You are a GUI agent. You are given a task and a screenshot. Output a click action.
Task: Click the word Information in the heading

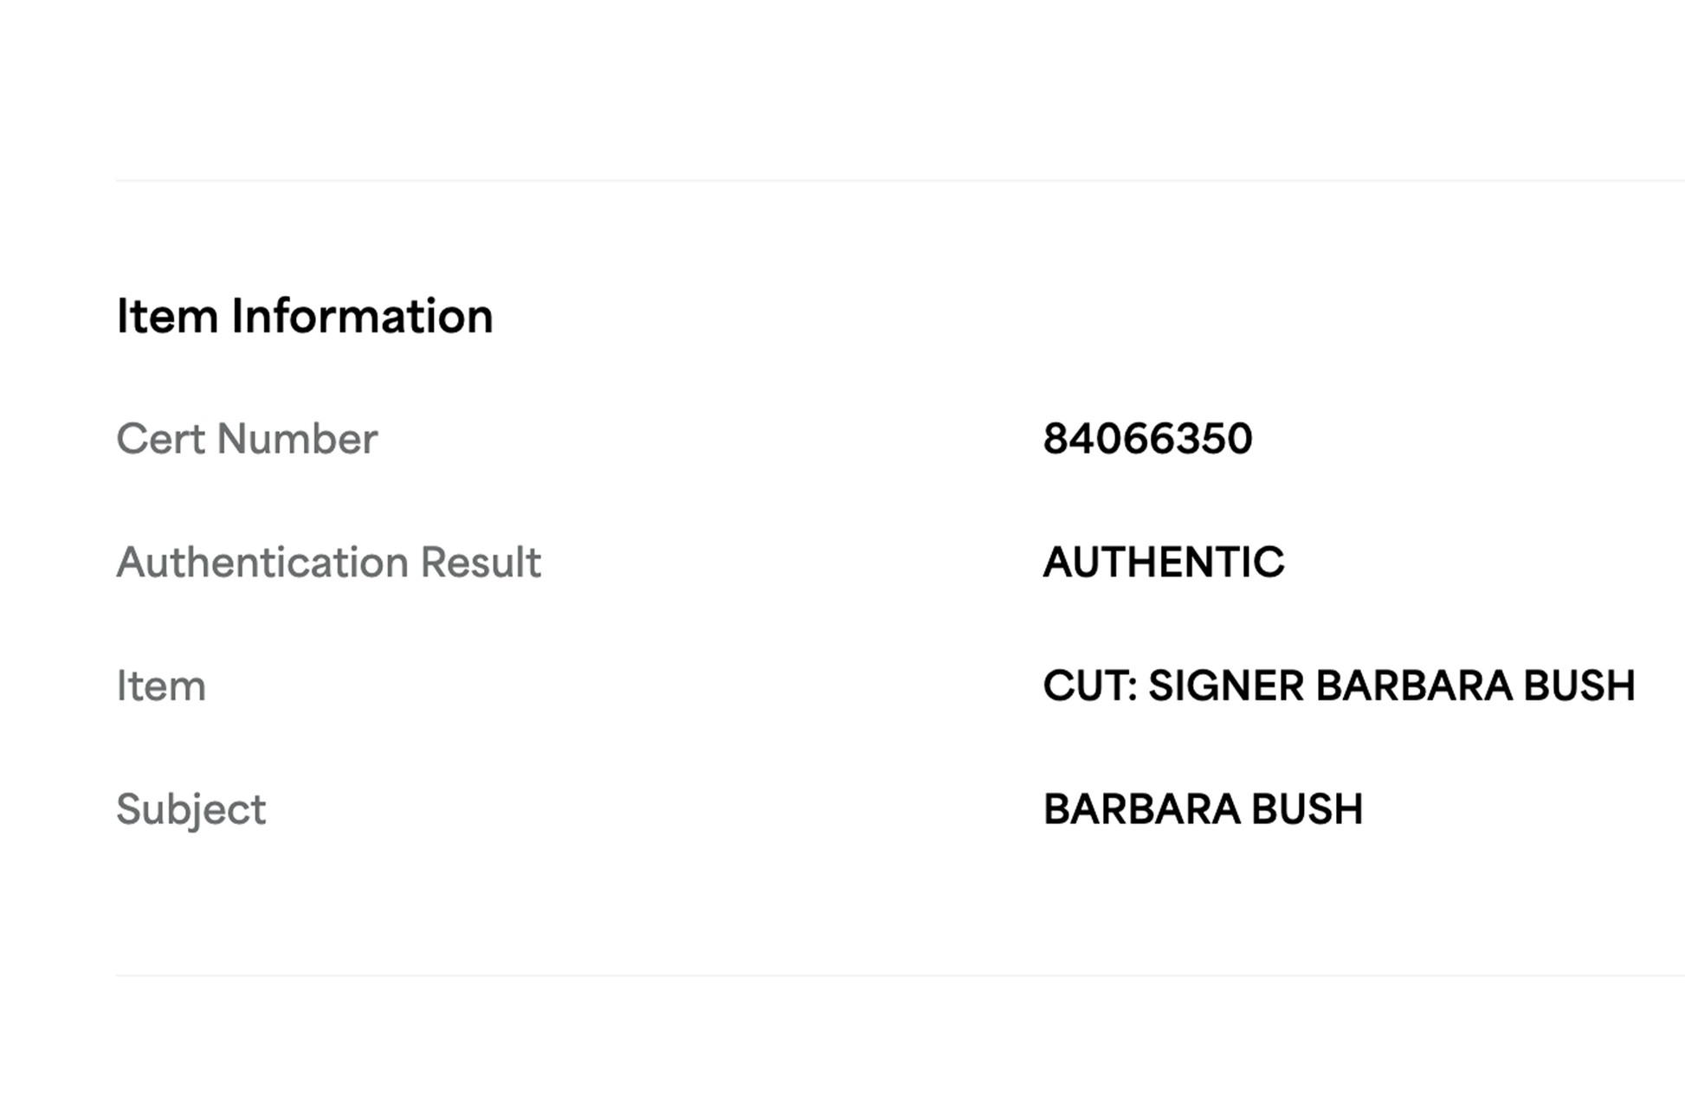pyautogui.click(x=362, y=316)
